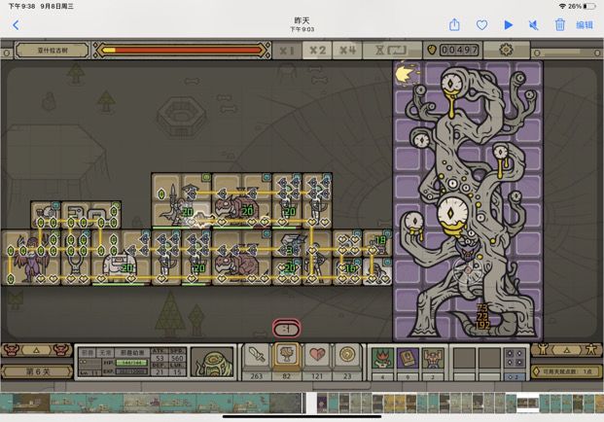Favorite this video with the heart icon

click(481, 25)
